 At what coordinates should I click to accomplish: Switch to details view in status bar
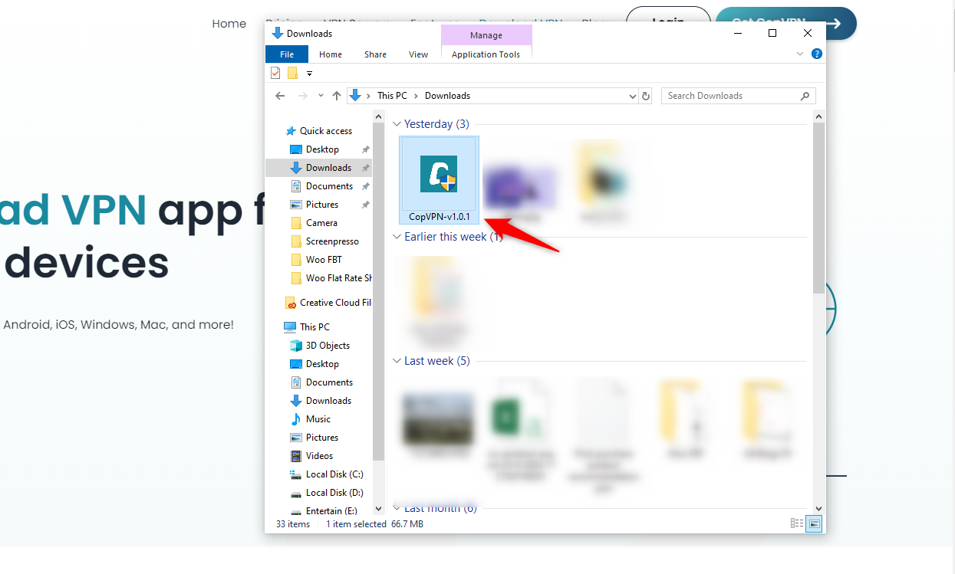click(x=797, y=523)
